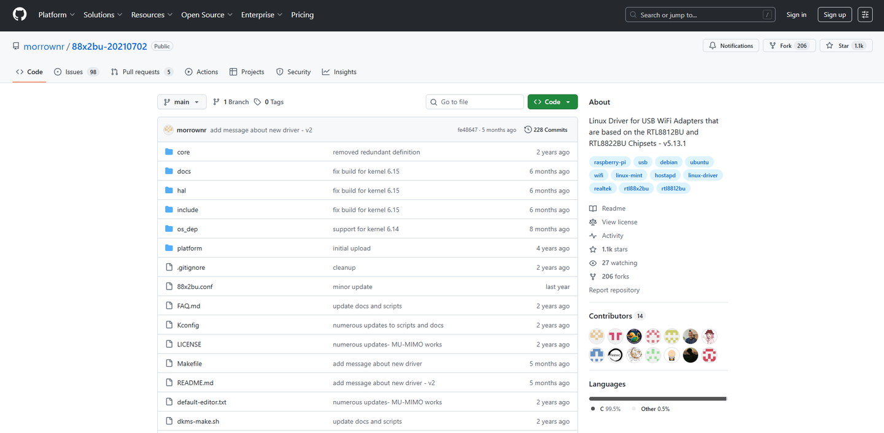Open the 1 Branch link
Viewport: 884px width, 433px height.
pyautogui.click(x=231, y=102)
